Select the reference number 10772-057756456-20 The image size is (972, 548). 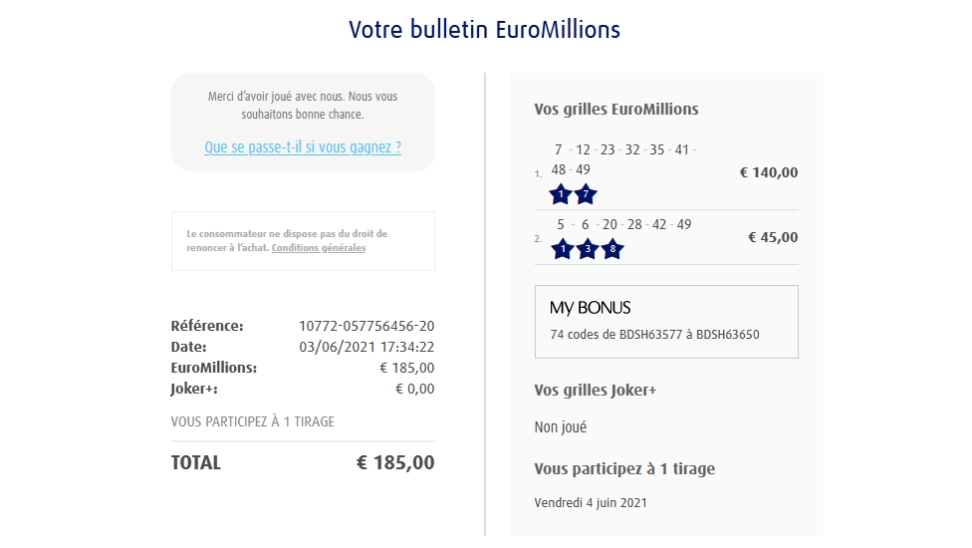[366, 326]
